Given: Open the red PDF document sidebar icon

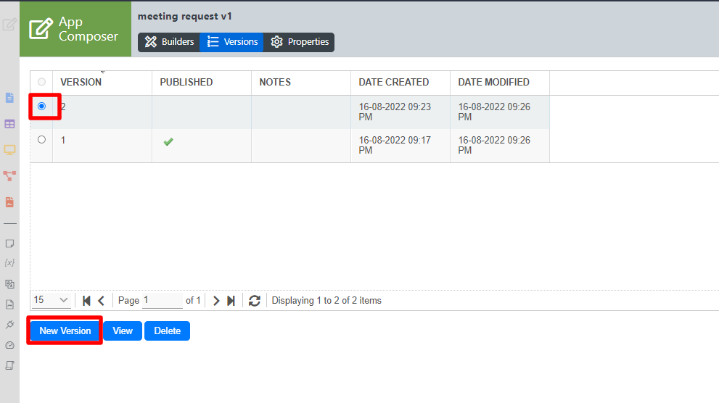Looking at the screenshot, I should pyautogui.click(x=9, y=202).
